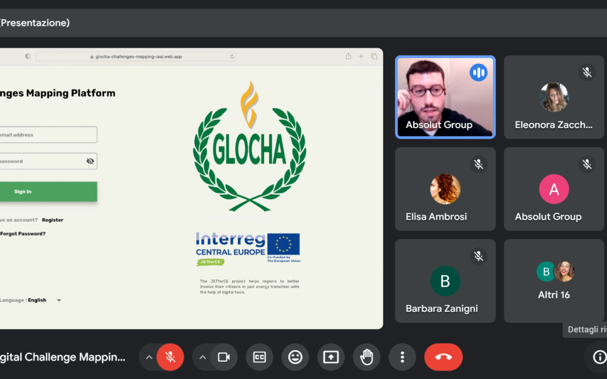Click the Mapping Platform heading in the presentation
Screen dimensions: 607x379
[x=58, y=93]
